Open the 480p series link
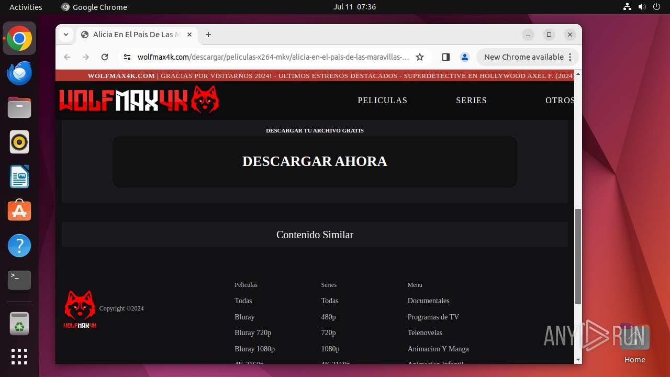The image size is (670, 377). click(329, 317)
